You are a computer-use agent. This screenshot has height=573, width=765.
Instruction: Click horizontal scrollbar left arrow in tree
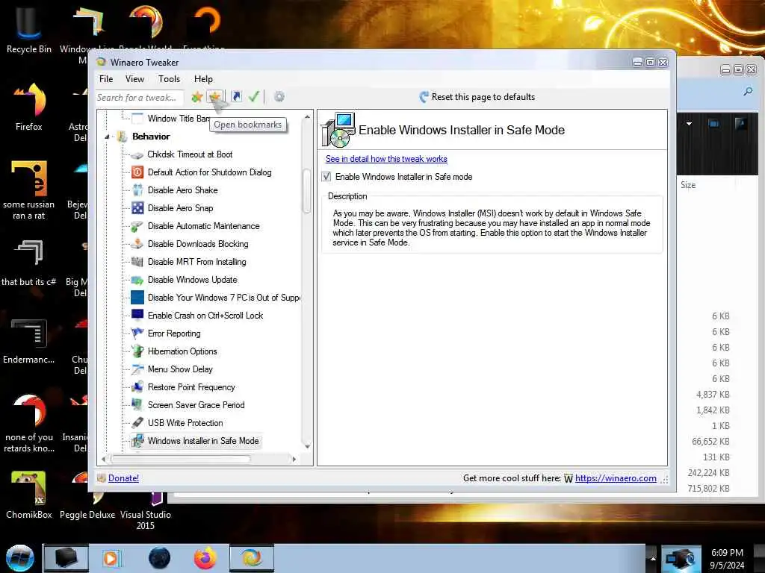click(x=103, y=459)
